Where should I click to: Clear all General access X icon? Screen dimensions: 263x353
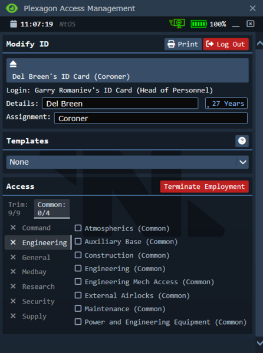tap(13, 257)
